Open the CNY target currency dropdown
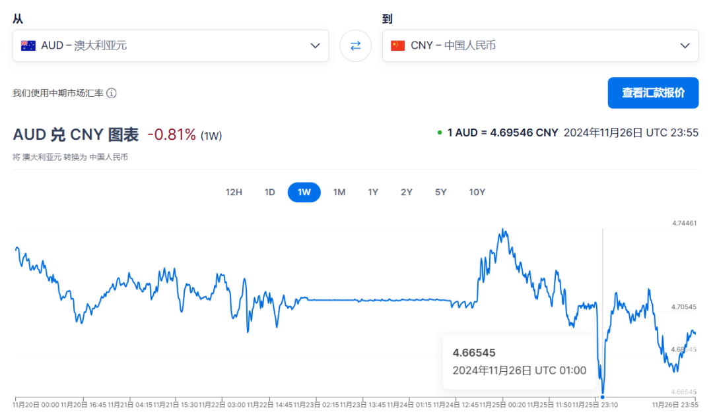The height and width of the screenshot is (416, 713). [x=540, y=45]
